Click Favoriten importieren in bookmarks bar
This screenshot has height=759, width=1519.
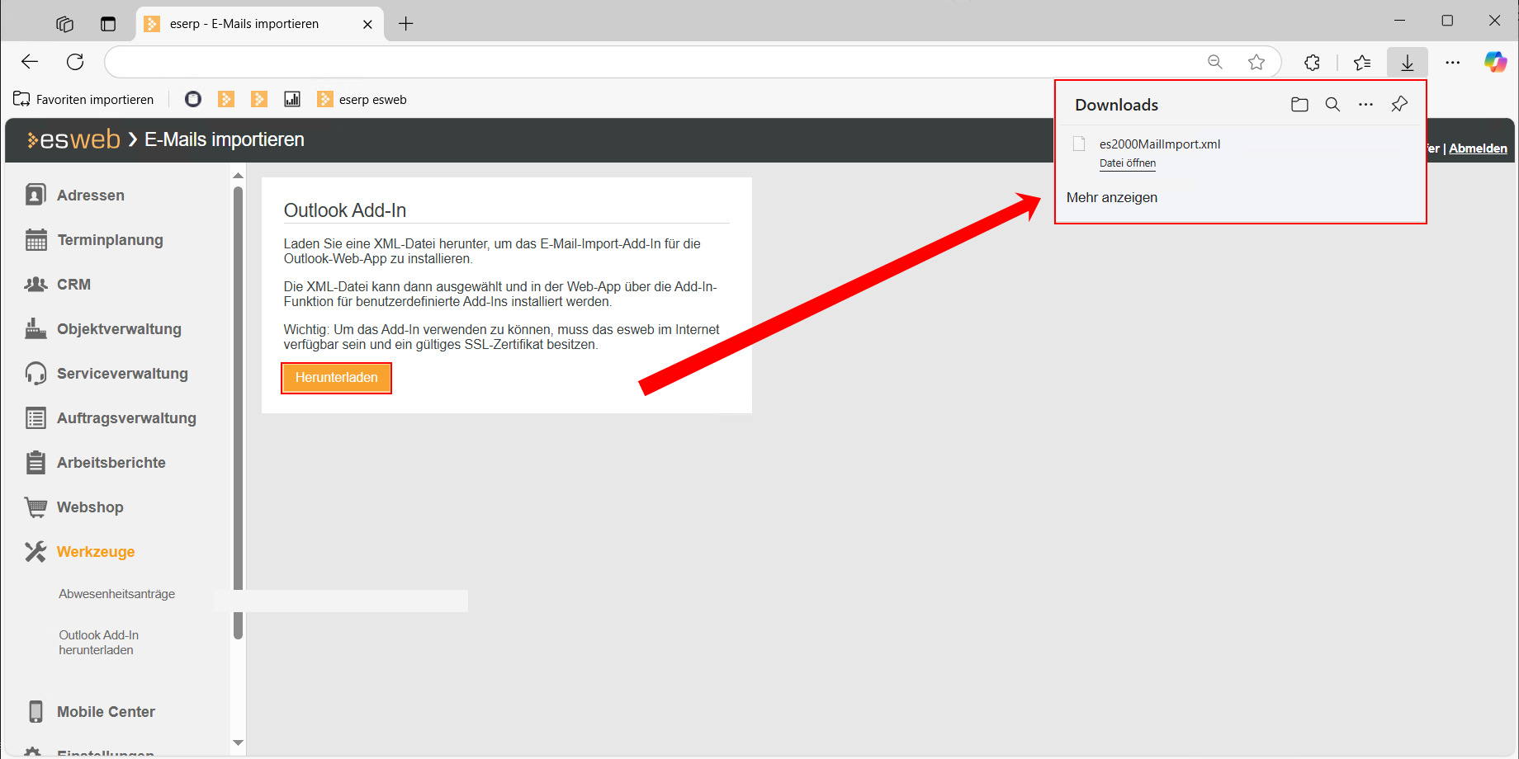click(83, 99)
